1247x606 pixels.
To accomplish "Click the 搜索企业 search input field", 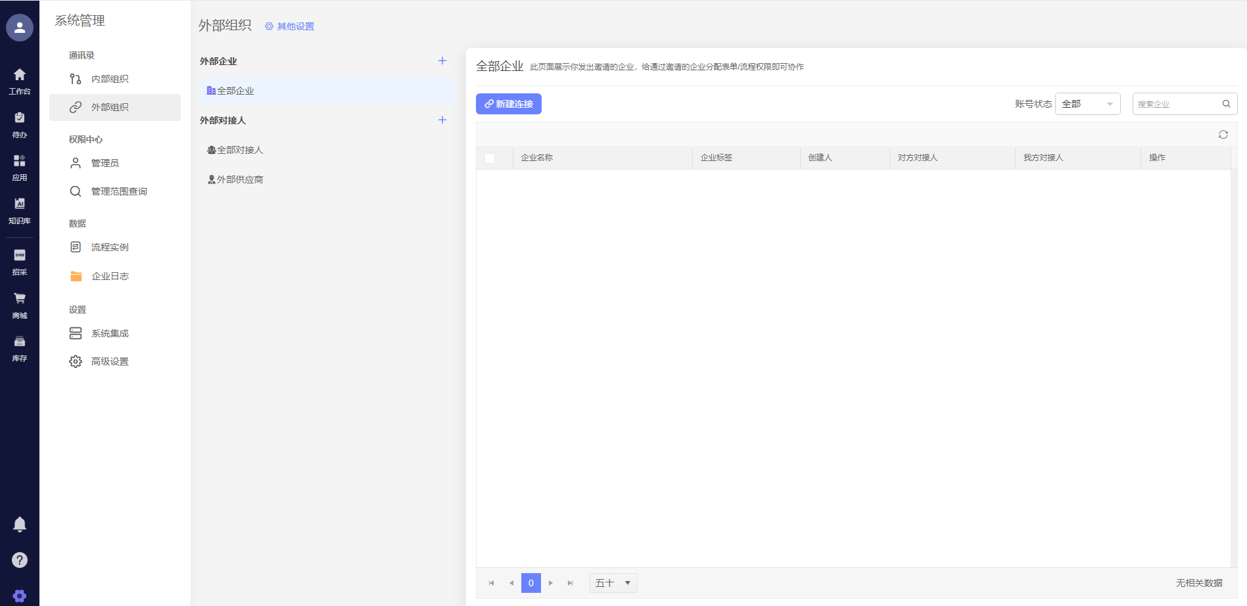I will click(x=1177, y=104).
